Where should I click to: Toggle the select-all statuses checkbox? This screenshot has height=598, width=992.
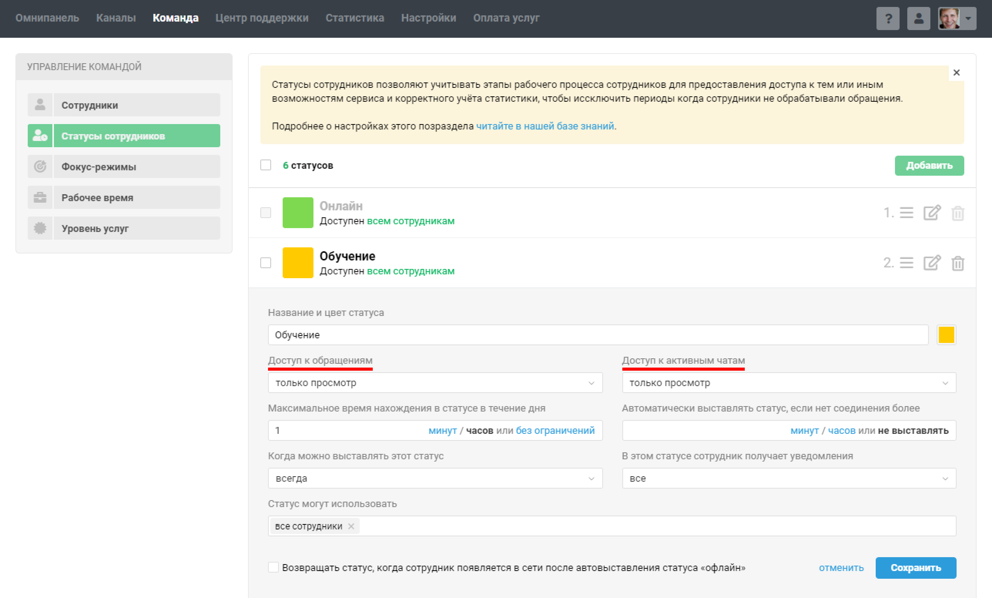266,165
